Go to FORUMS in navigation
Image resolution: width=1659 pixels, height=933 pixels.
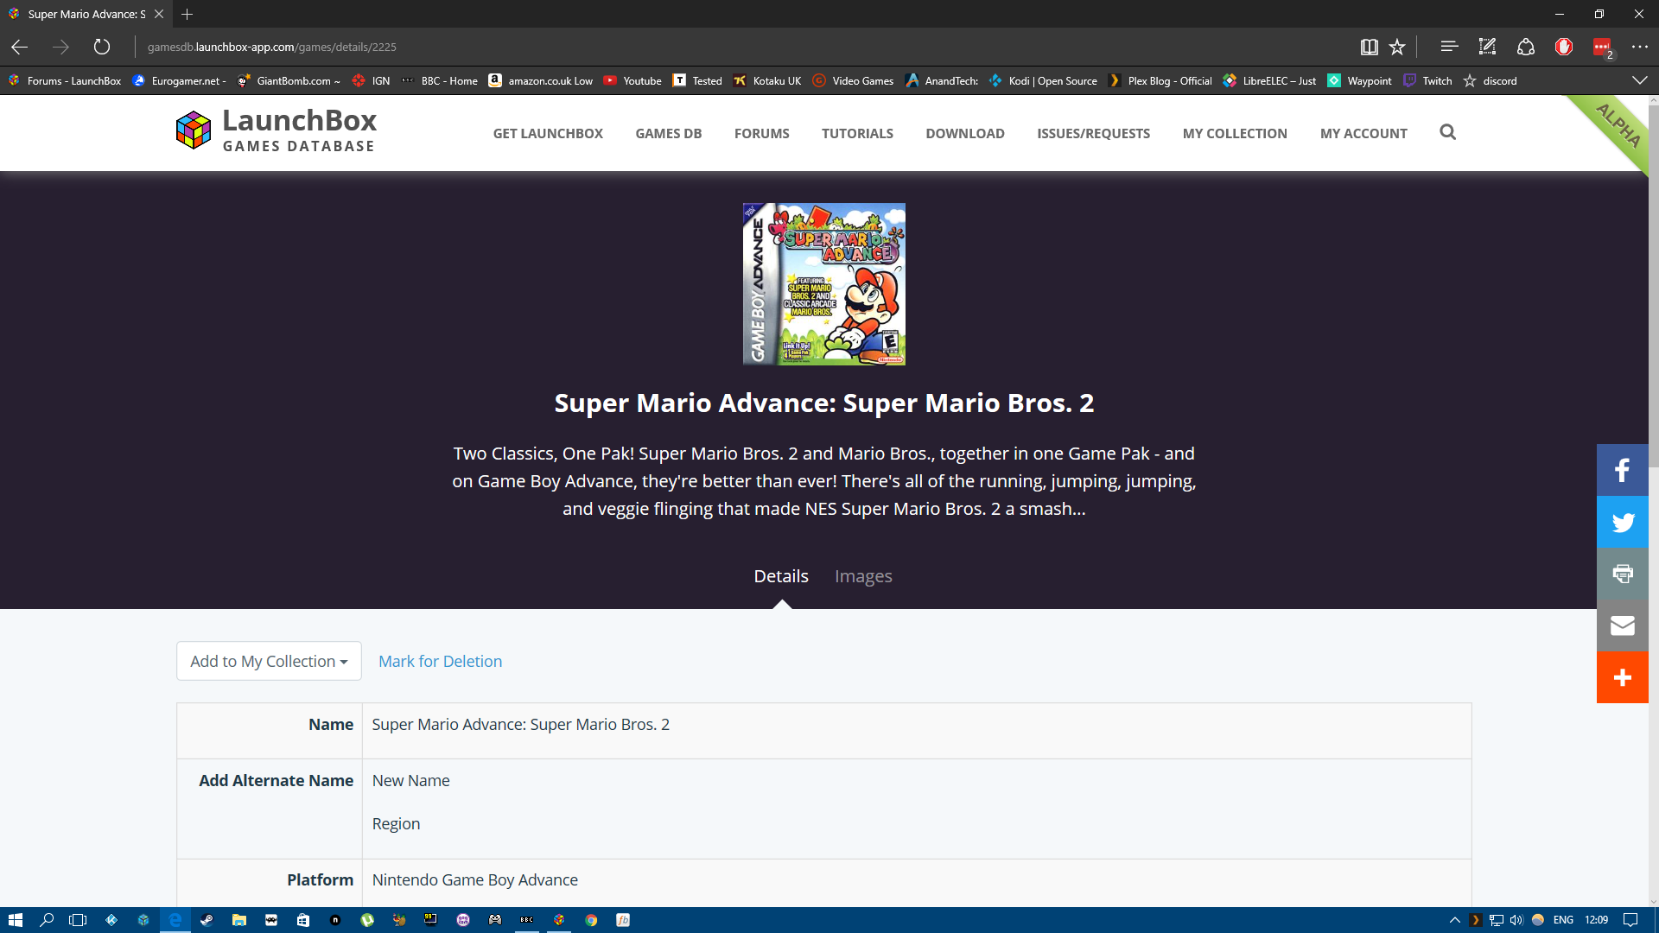pyautogui.click(x=762, y=133)
